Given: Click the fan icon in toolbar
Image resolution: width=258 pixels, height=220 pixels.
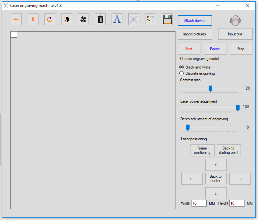Looking at the screenshot, I should tap(83, 19).
